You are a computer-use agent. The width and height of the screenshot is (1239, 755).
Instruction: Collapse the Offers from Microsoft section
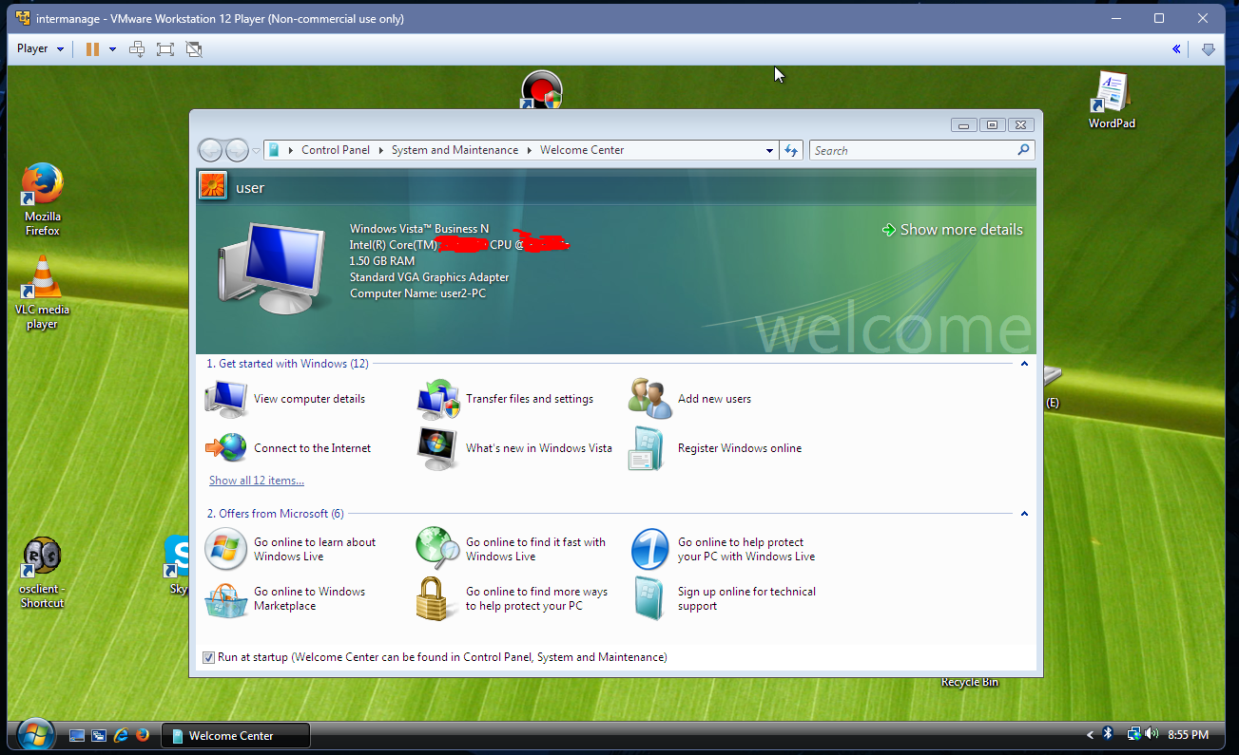[1024, 514]
